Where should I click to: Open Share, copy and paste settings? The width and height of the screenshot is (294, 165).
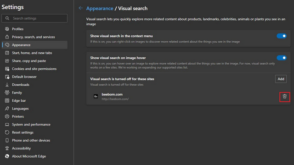[34, 61]
